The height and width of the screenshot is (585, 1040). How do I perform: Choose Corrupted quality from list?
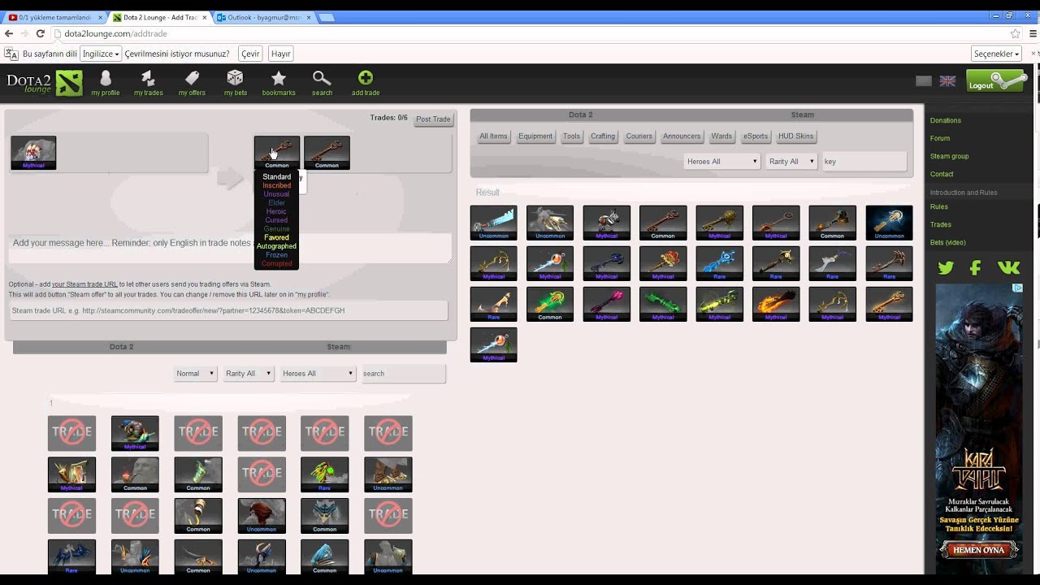tap(276, 263)
